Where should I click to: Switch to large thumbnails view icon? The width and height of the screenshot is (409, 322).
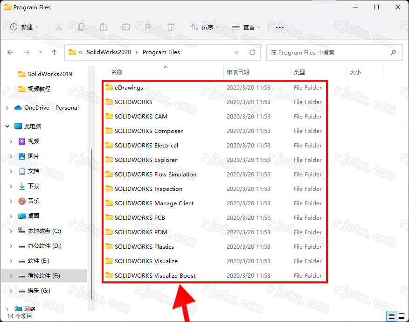[x=401, y=316]
